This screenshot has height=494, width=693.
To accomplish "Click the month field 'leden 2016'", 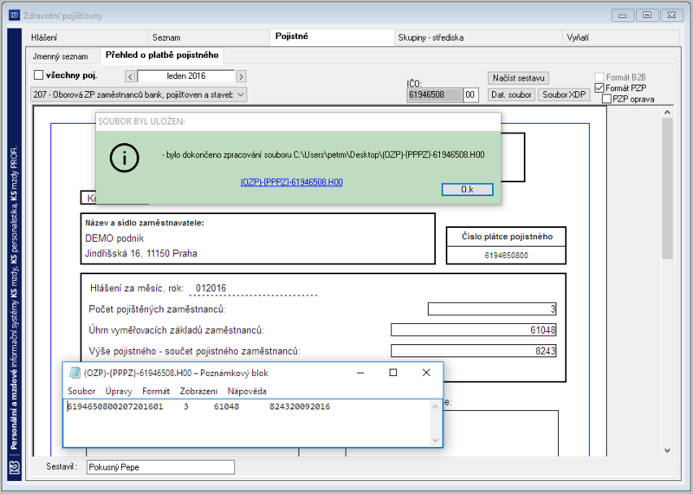I will (185, 76).
